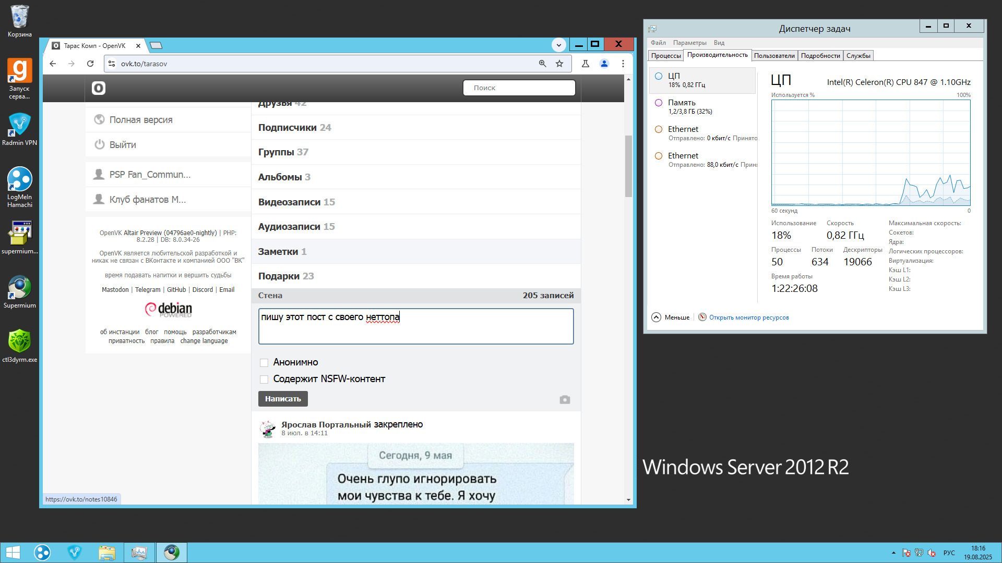Open Chrome three-dot menu
The image size is (1002, 563).
(x=623, y=64)
